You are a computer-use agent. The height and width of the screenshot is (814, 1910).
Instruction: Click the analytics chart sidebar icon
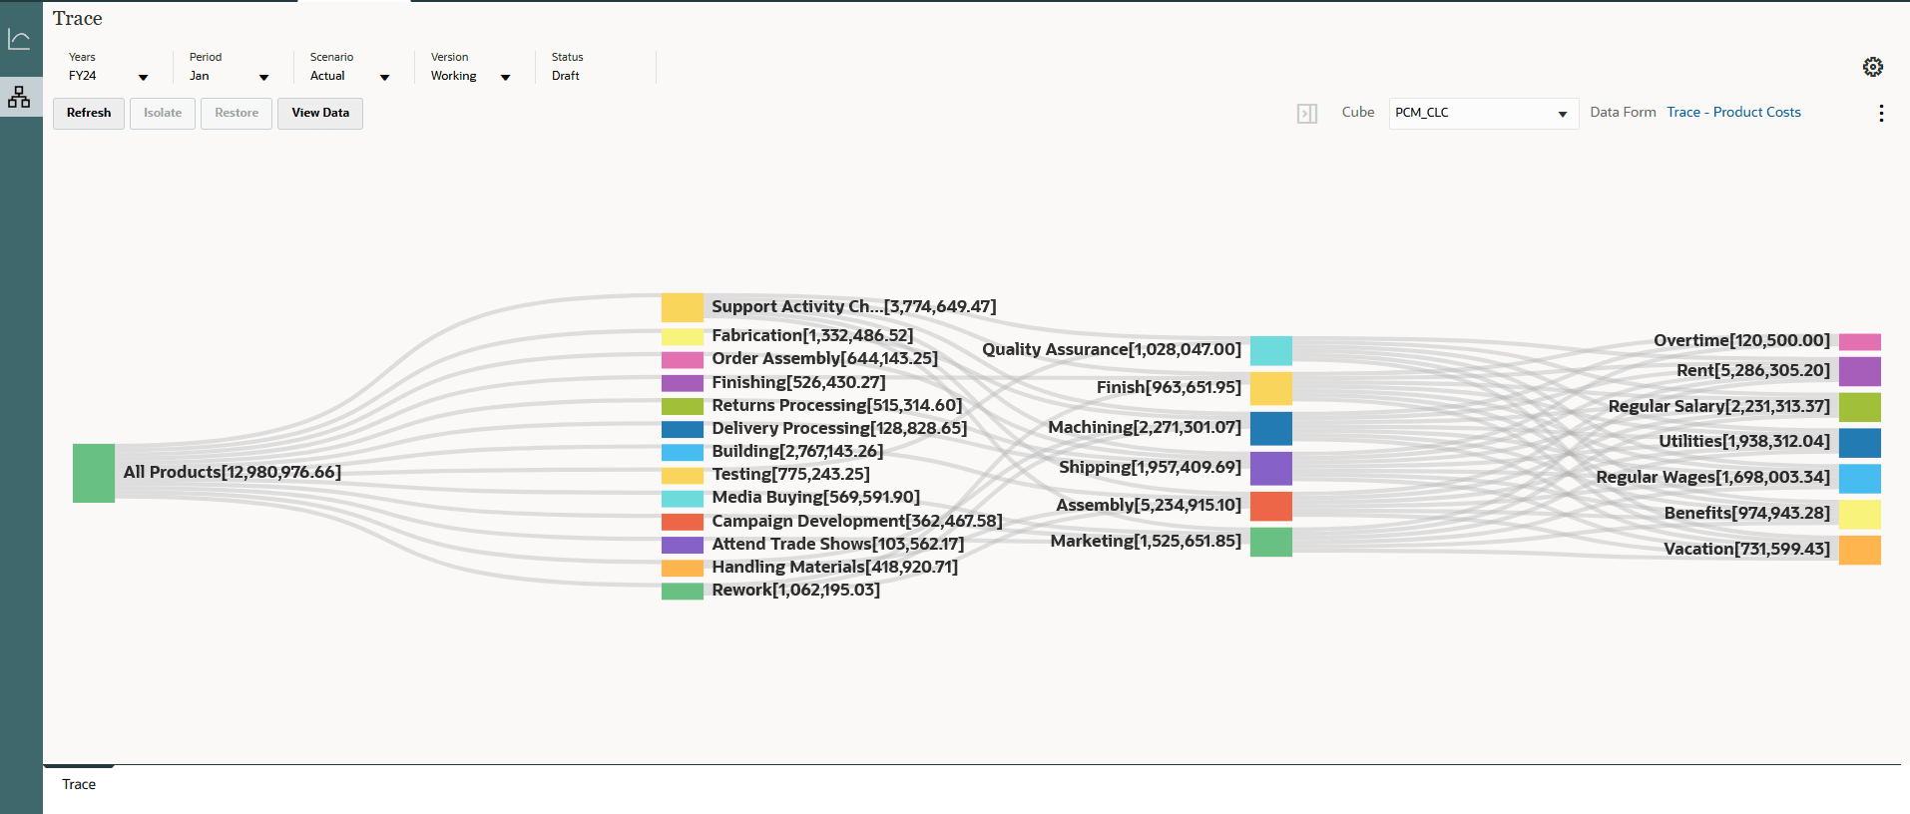tap(19, 39)
